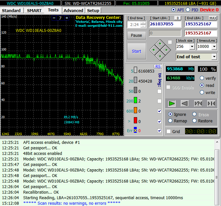The width and height of the screenshot is (221, 206).
Task: Click the reverse scan direction button
Action: click(x=185, y=103)
